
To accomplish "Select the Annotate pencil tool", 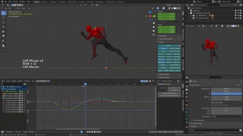I will 3,41.
